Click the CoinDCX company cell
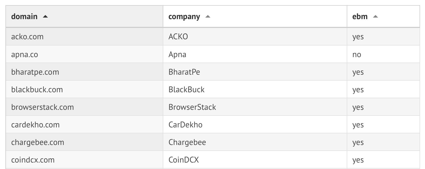 click(x=183, y=160)
